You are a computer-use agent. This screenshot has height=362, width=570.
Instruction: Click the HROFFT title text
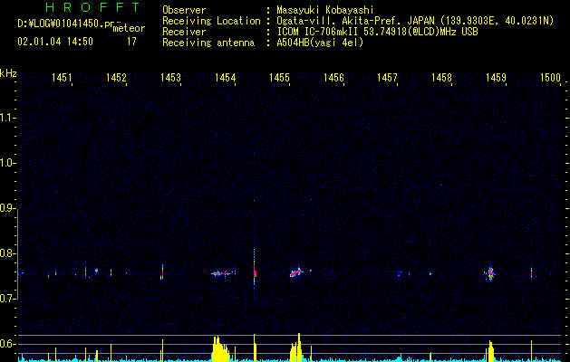92,7
